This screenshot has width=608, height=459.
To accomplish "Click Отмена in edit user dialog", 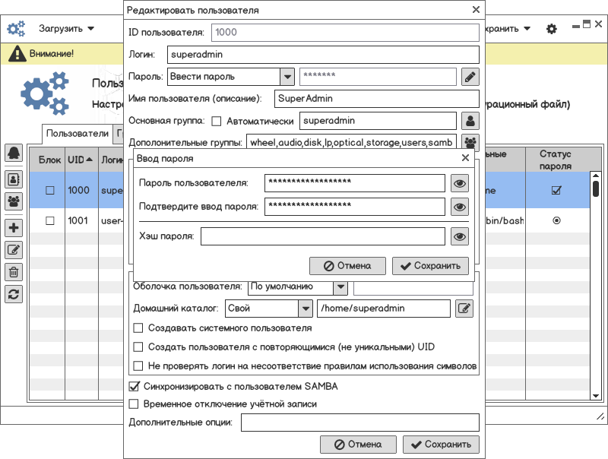I will [358, 445].
